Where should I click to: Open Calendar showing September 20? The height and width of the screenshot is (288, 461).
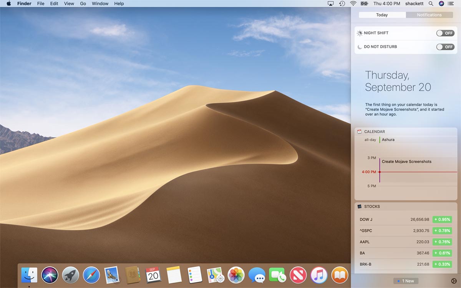click(153, 275)
